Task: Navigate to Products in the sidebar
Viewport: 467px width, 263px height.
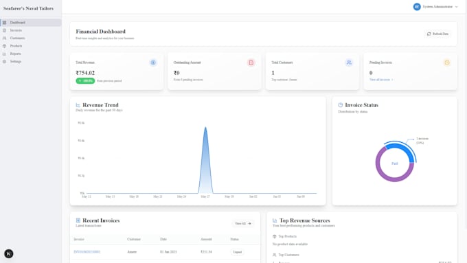Action: click(x=31, y=46)
